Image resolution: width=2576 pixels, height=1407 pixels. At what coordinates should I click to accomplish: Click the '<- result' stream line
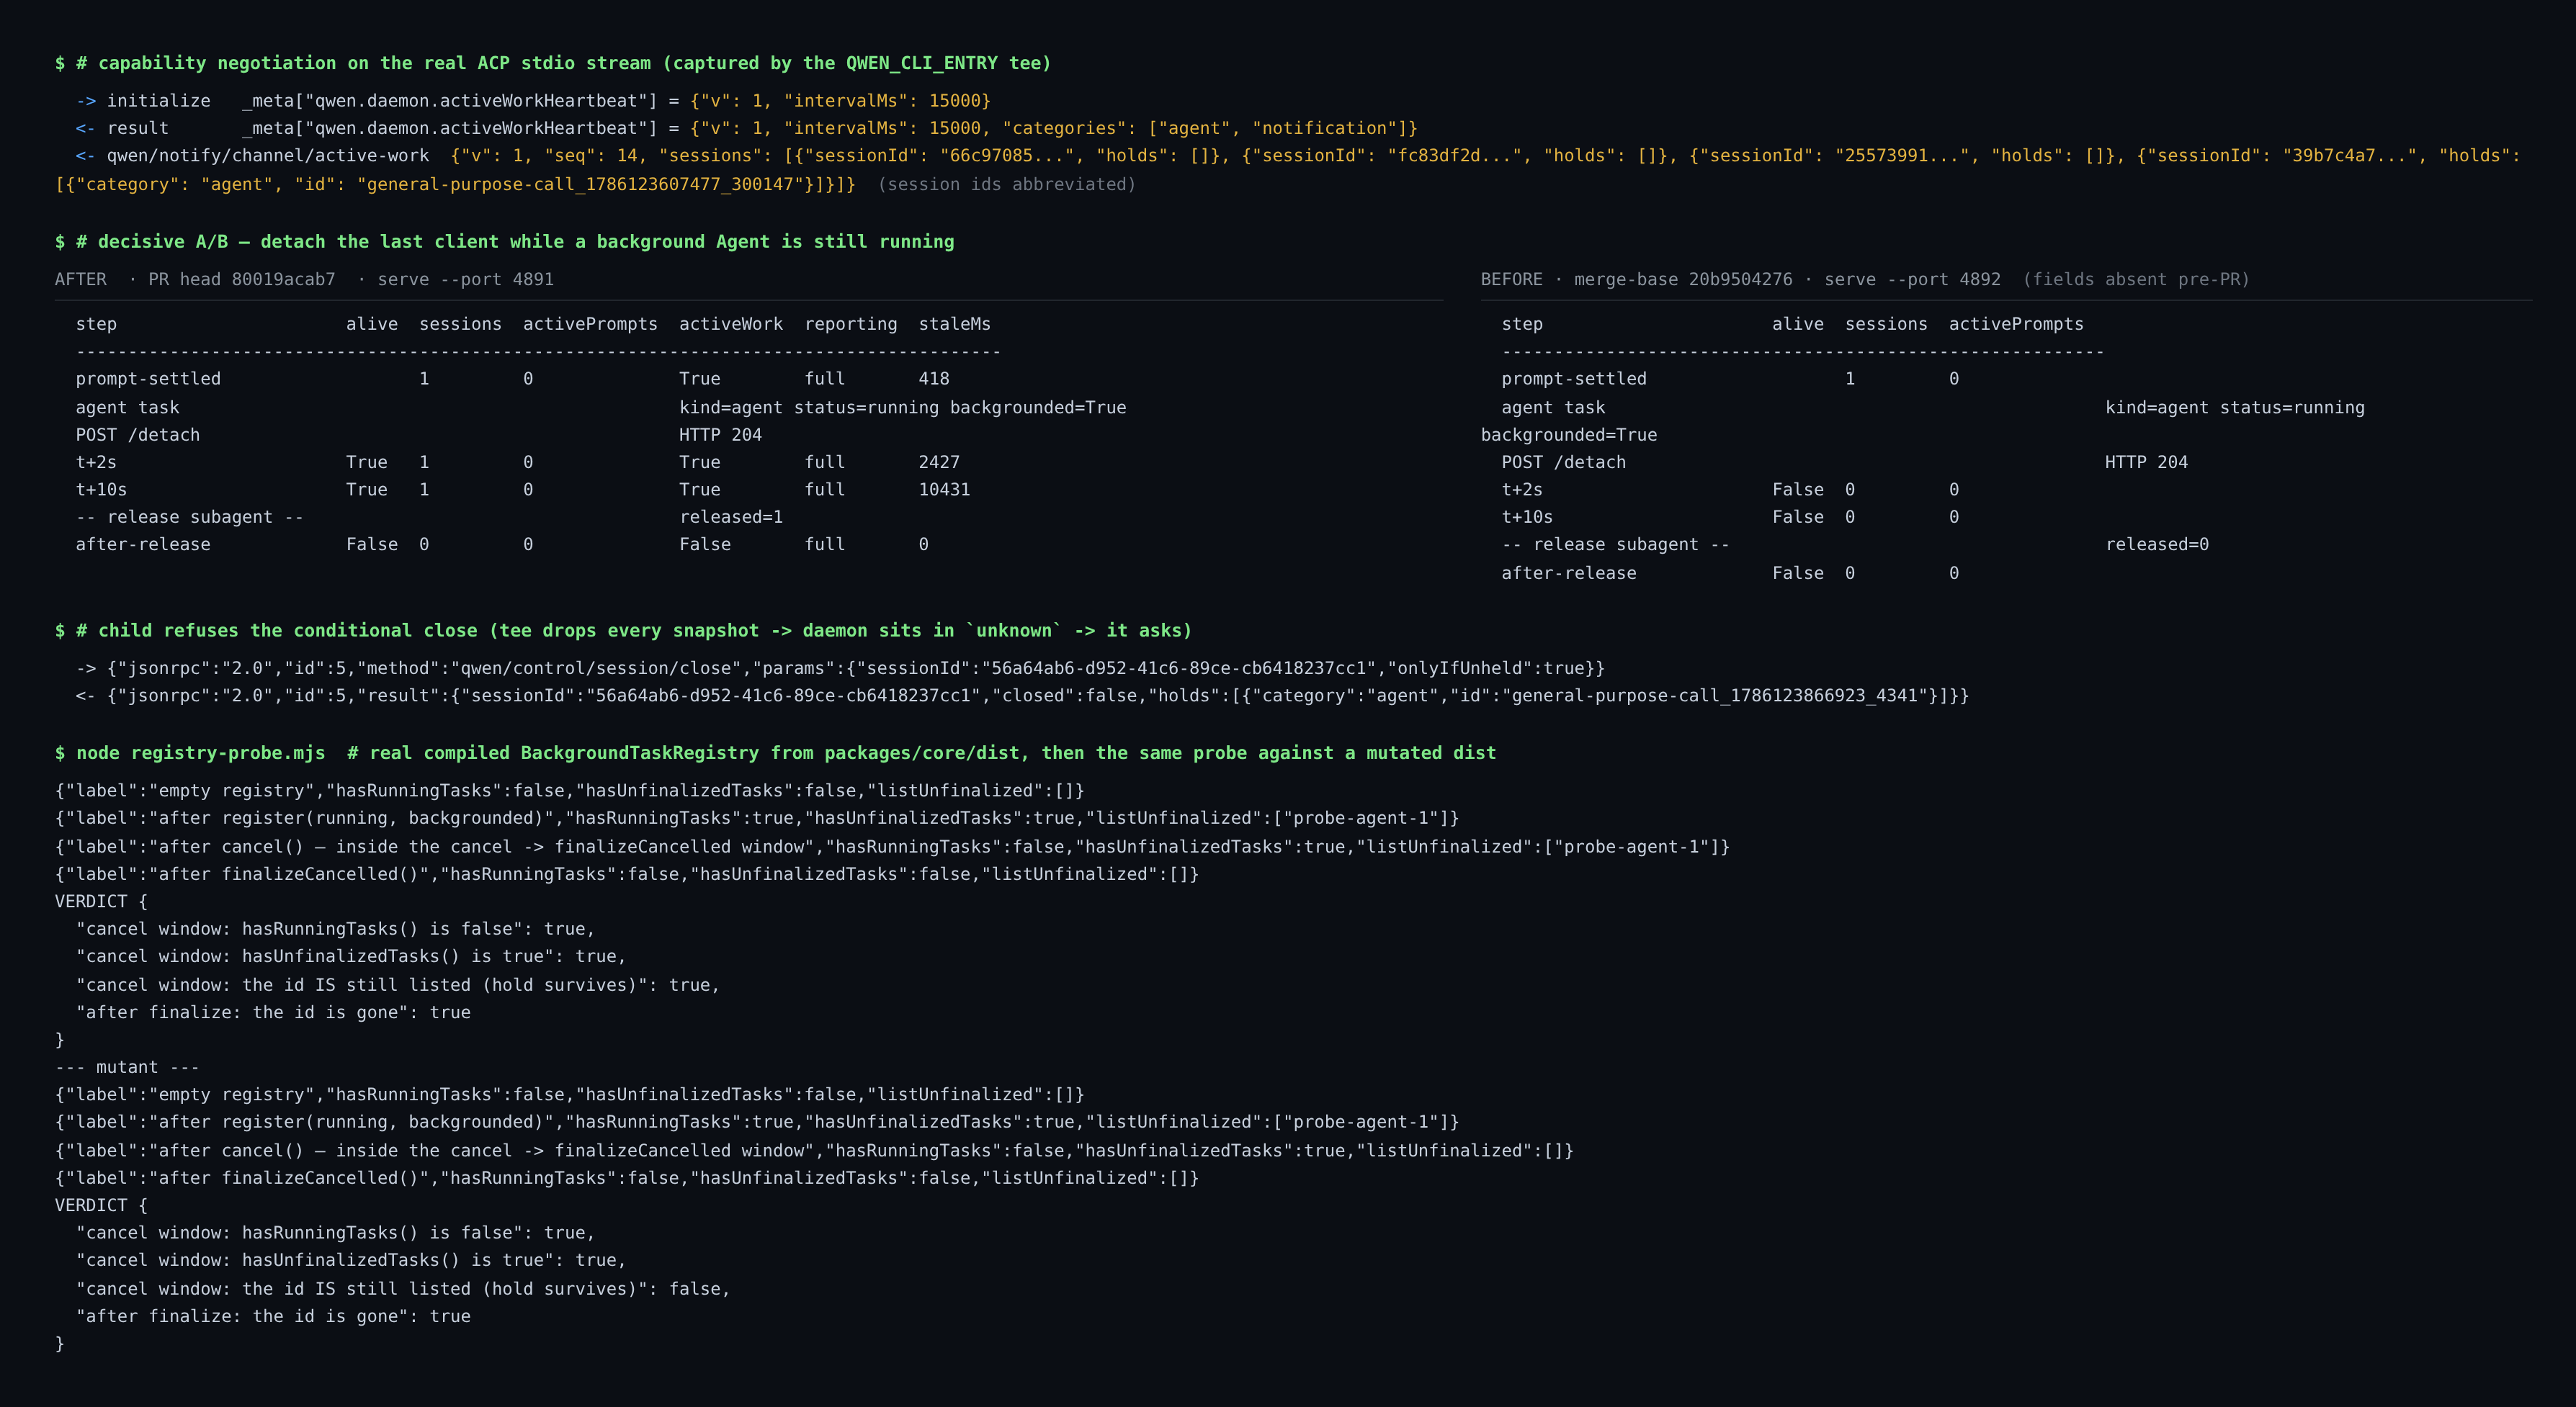(746, 128)
